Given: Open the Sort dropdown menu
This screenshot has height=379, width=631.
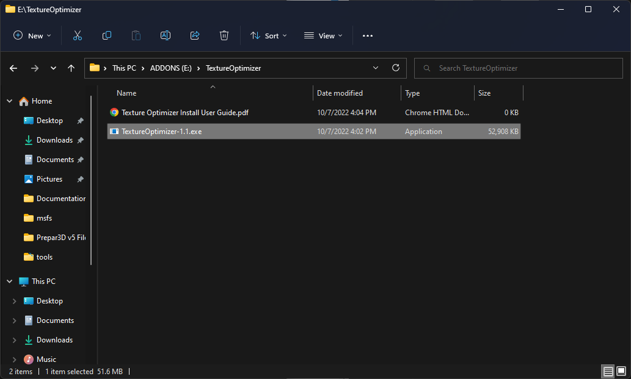Looking at the screenshot, I should [268, 36].
